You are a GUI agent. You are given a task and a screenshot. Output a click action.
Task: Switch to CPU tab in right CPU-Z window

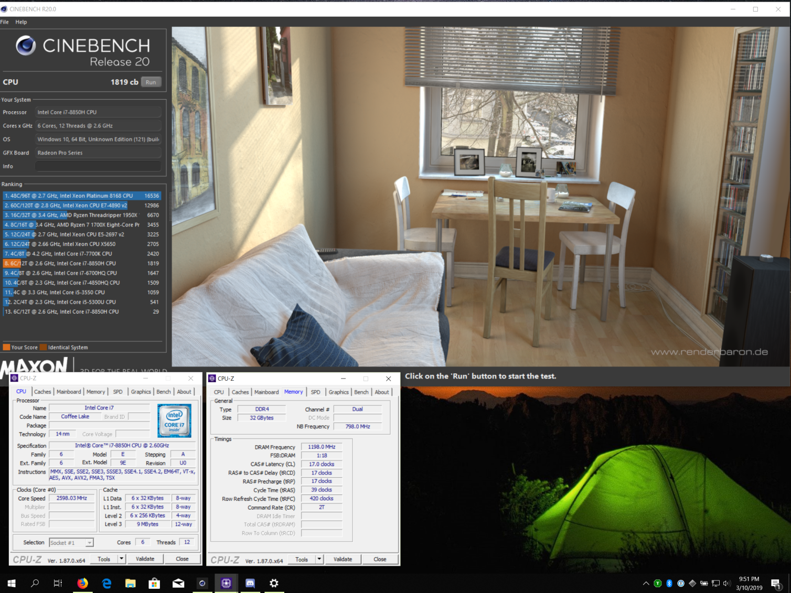219,392
